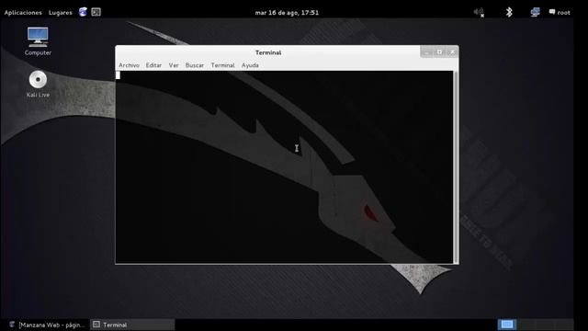Screen dimensions: 588x331
Task: Maximize the Terminal window
Action: pyautogui.click(x=439, y=52)
